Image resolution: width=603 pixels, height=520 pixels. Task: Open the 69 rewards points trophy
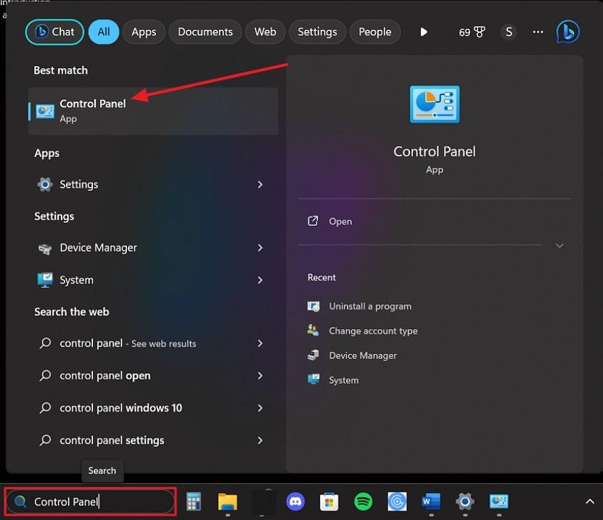pos(472,32)
